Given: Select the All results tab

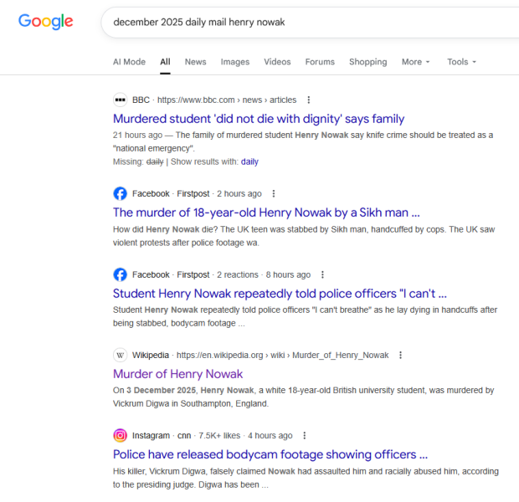Looking at the screenshot, I should point(165,62).
